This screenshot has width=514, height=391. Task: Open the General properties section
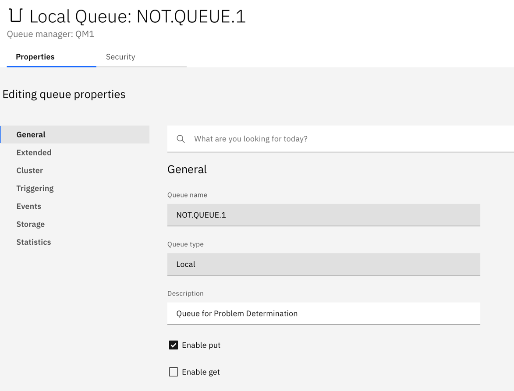[x=31, y=134]
